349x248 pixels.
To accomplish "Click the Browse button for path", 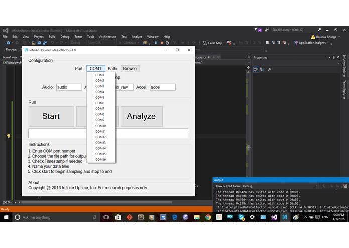I will [x=130, y=68].
